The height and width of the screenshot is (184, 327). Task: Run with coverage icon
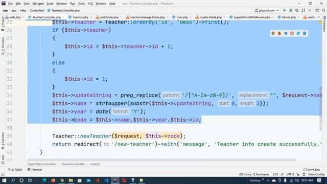pyautogui.click(x=297, y=10)
